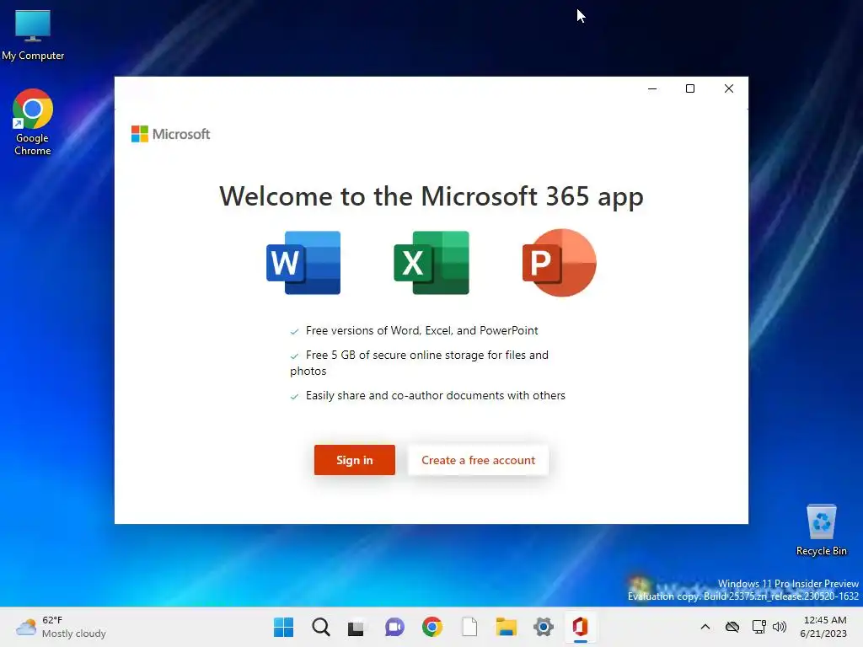
Task: Launch Chrome from the taskbar
Action: 432,627
